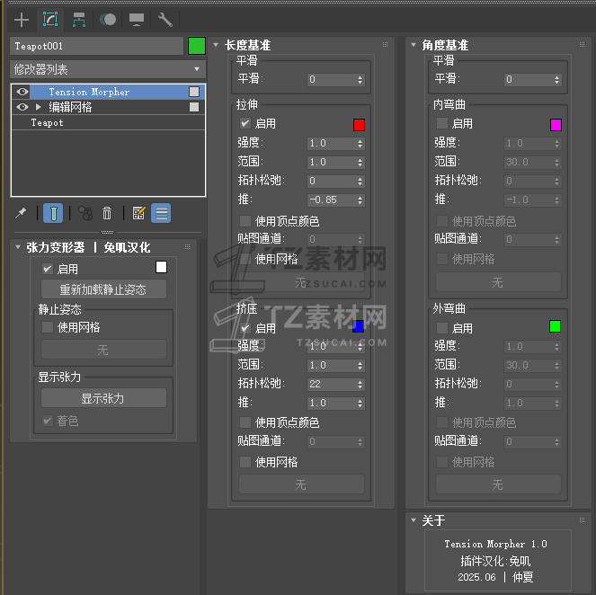
Task: Select the Teapot base object row
Action: (109, 123)
